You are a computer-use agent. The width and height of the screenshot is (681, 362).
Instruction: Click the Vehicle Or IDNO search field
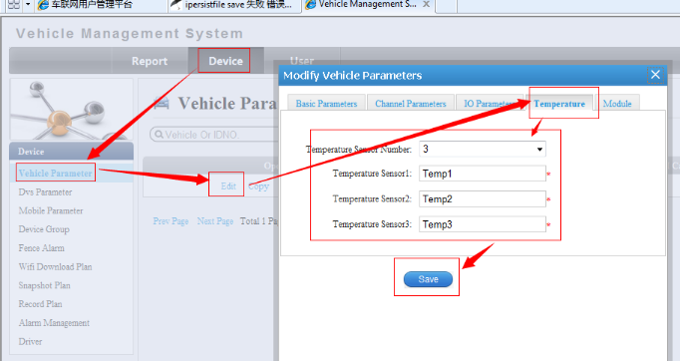click(x=215, y=135)
